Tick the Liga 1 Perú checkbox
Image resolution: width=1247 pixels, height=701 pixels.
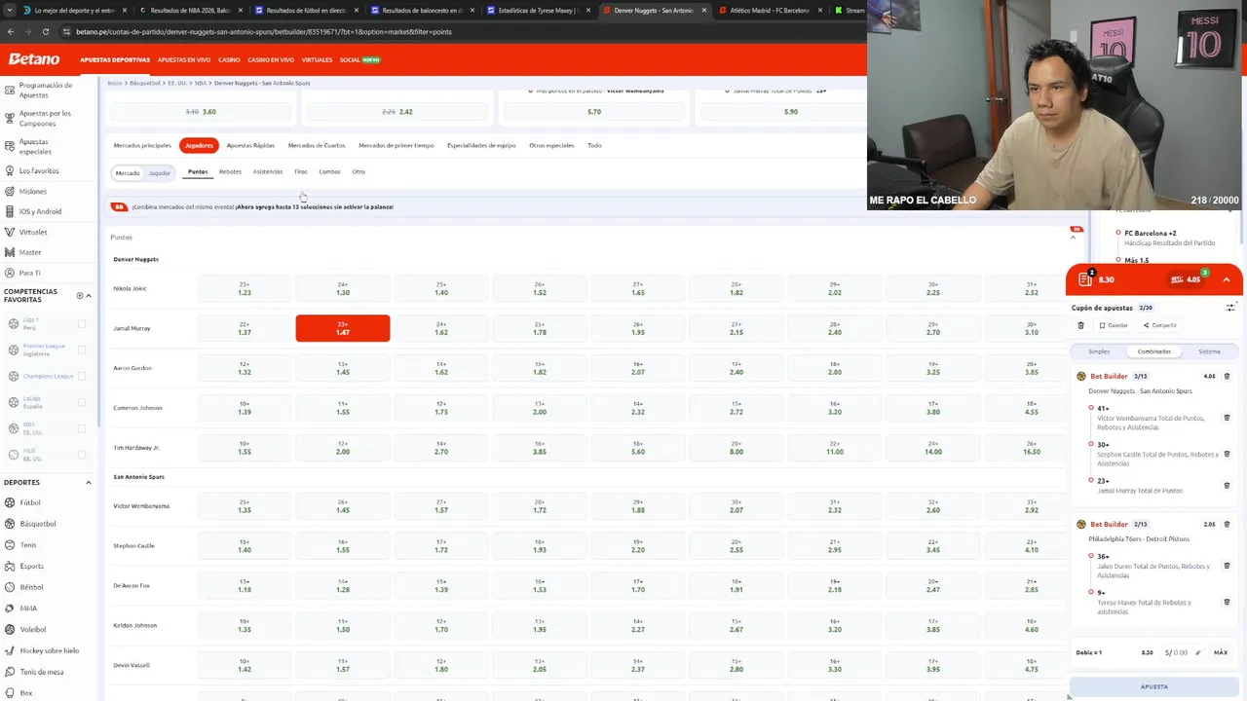[x=82, y=323]
